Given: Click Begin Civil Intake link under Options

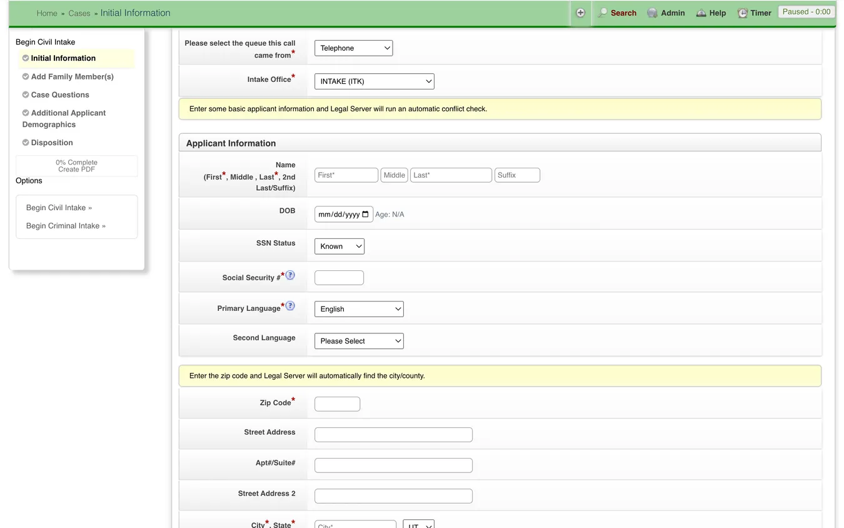Looking at the screenshot, I should tap(59, 208).
